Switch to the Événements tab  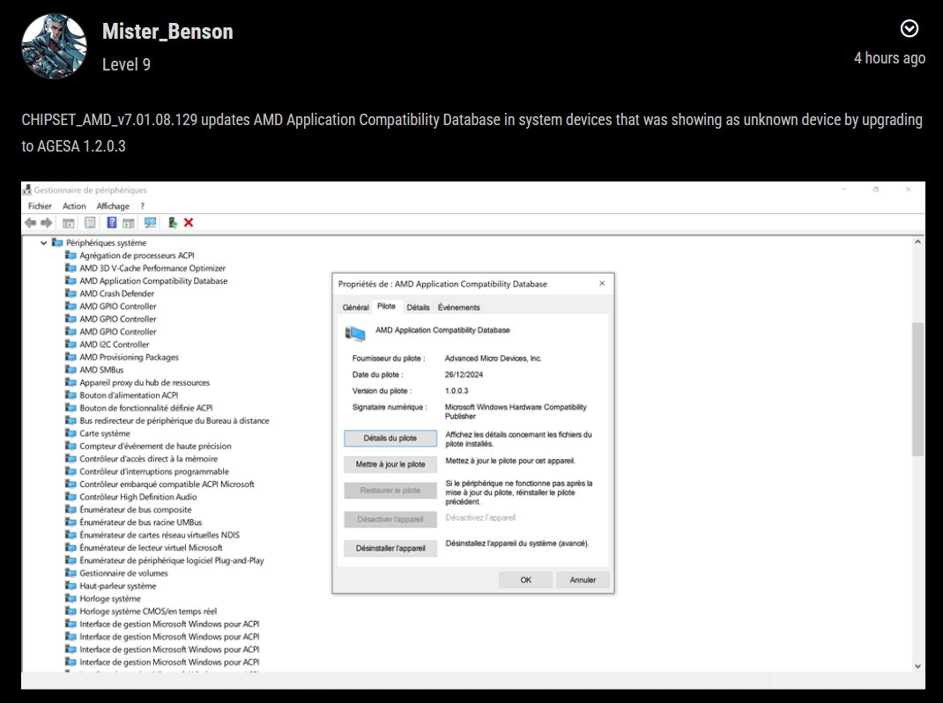point(458,307)
